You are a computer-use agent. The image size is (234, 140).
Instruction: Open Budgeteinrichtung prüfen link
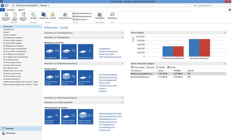pyautogui.click(x=109, y=51)
